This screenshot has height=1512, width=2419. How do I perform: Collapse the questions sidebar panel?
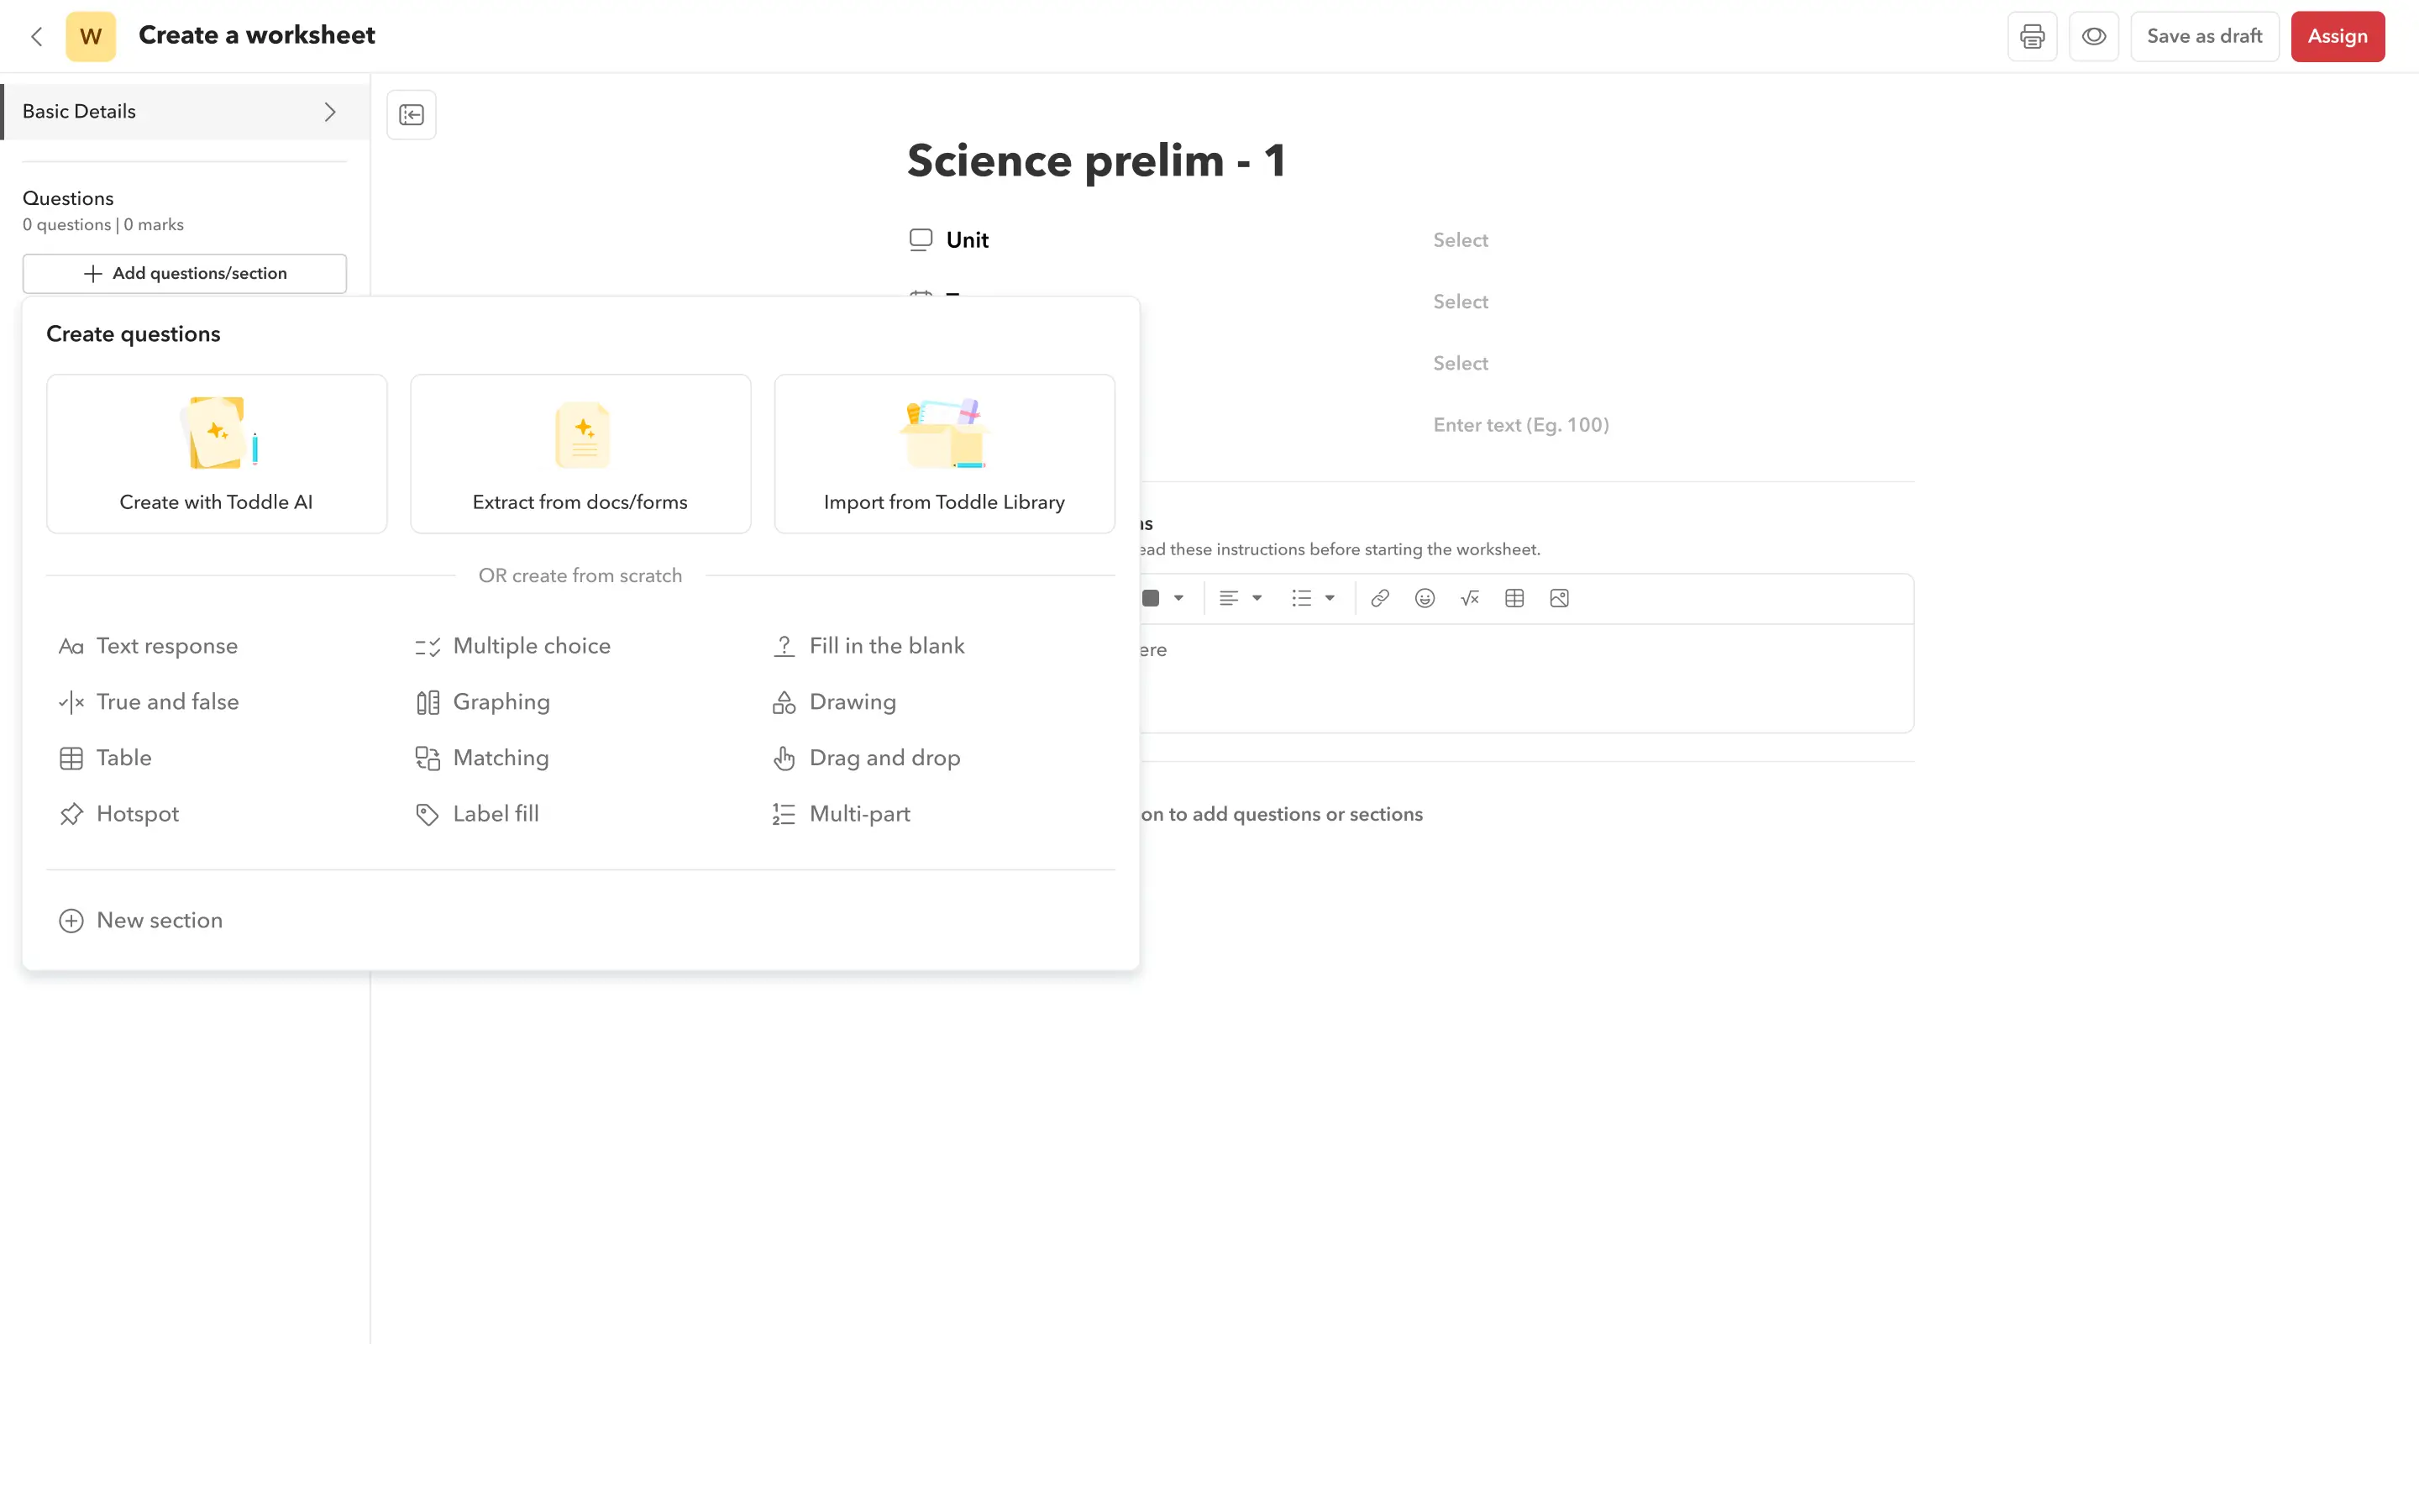point(411,114)
